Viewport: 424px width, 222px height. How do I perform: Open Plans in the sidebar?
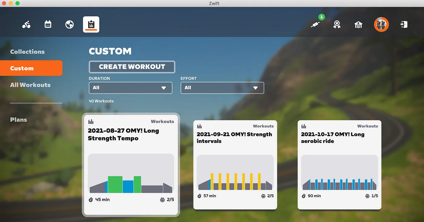coord(18,120)
